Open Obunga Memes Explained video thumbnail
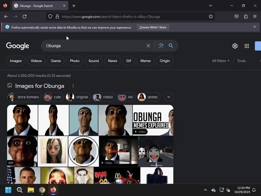261x196 pixels. click(153, 120)
